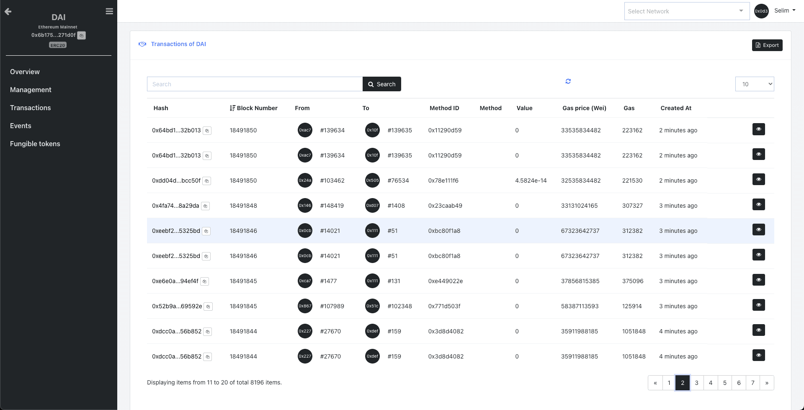The image size is (804, 410).
Task: Open sender address #148419
Action: coord(332,206)
